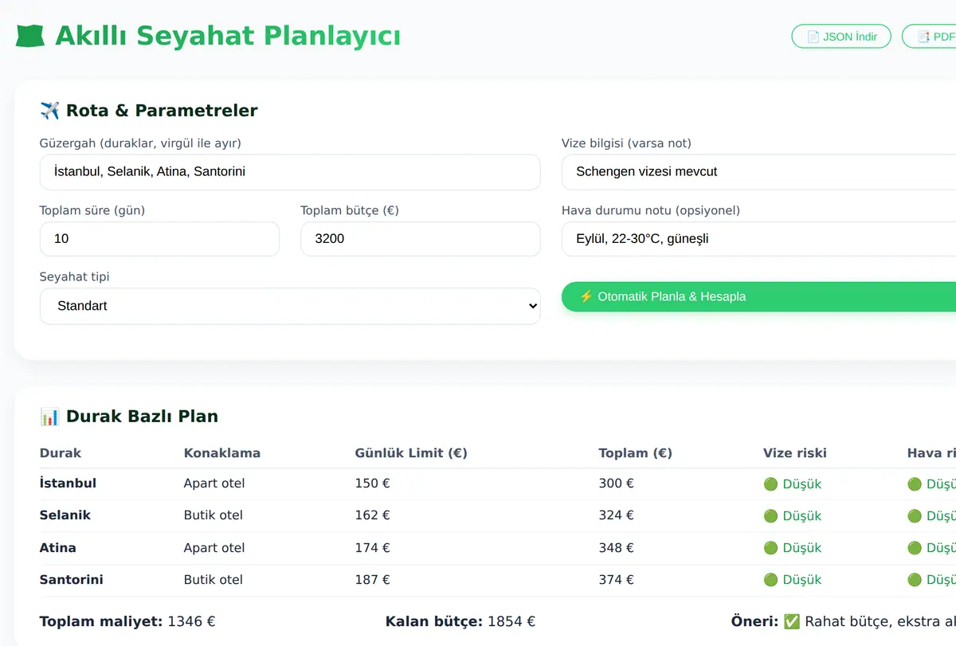Focus the Vize bilgisi input field

pos(758,172)
